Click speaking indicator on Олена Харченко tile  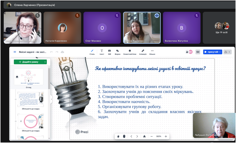click(x=157, y=16)
